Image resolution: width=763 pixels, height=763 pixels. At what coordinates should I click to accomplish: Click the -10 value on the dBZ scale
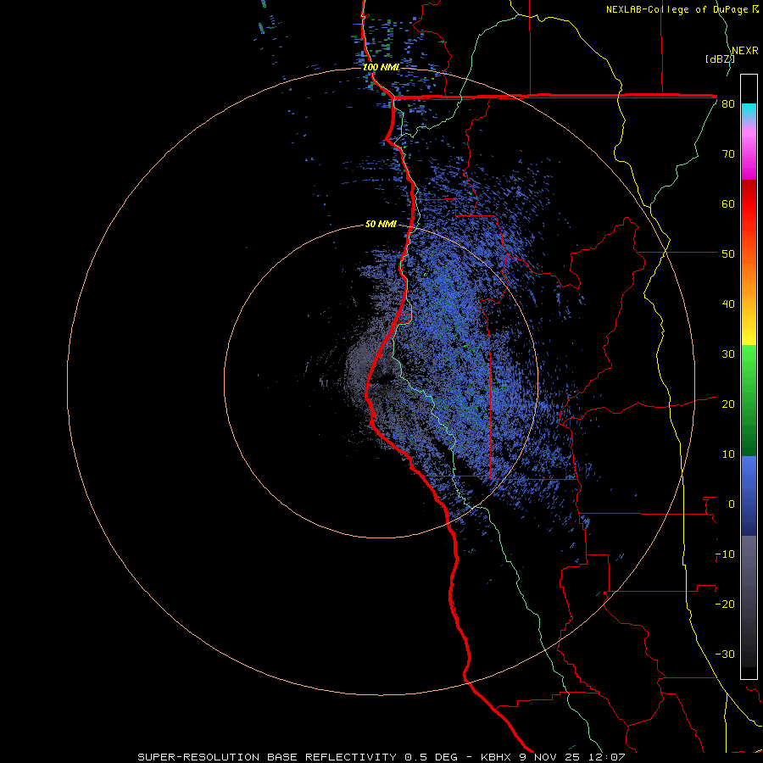point(725,554)
